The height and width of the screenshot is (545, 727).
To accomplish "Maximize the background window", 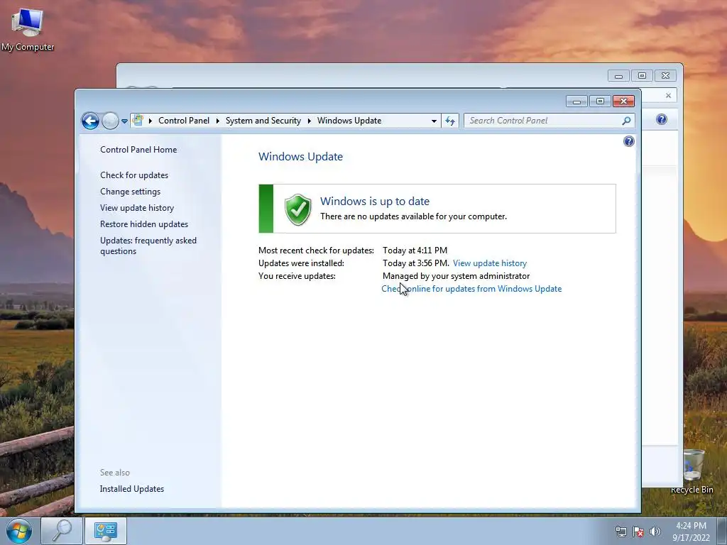I will coord(642,75).
